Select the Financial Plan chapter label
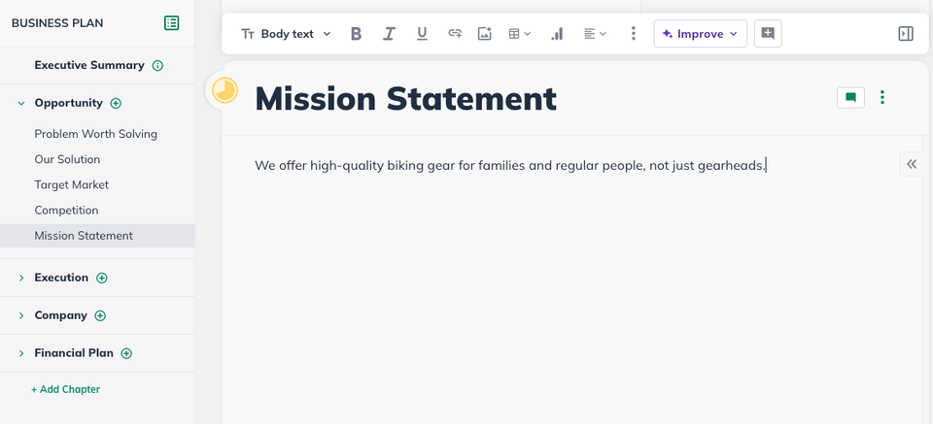Screen dimensions: 933x424 point(74,353)
